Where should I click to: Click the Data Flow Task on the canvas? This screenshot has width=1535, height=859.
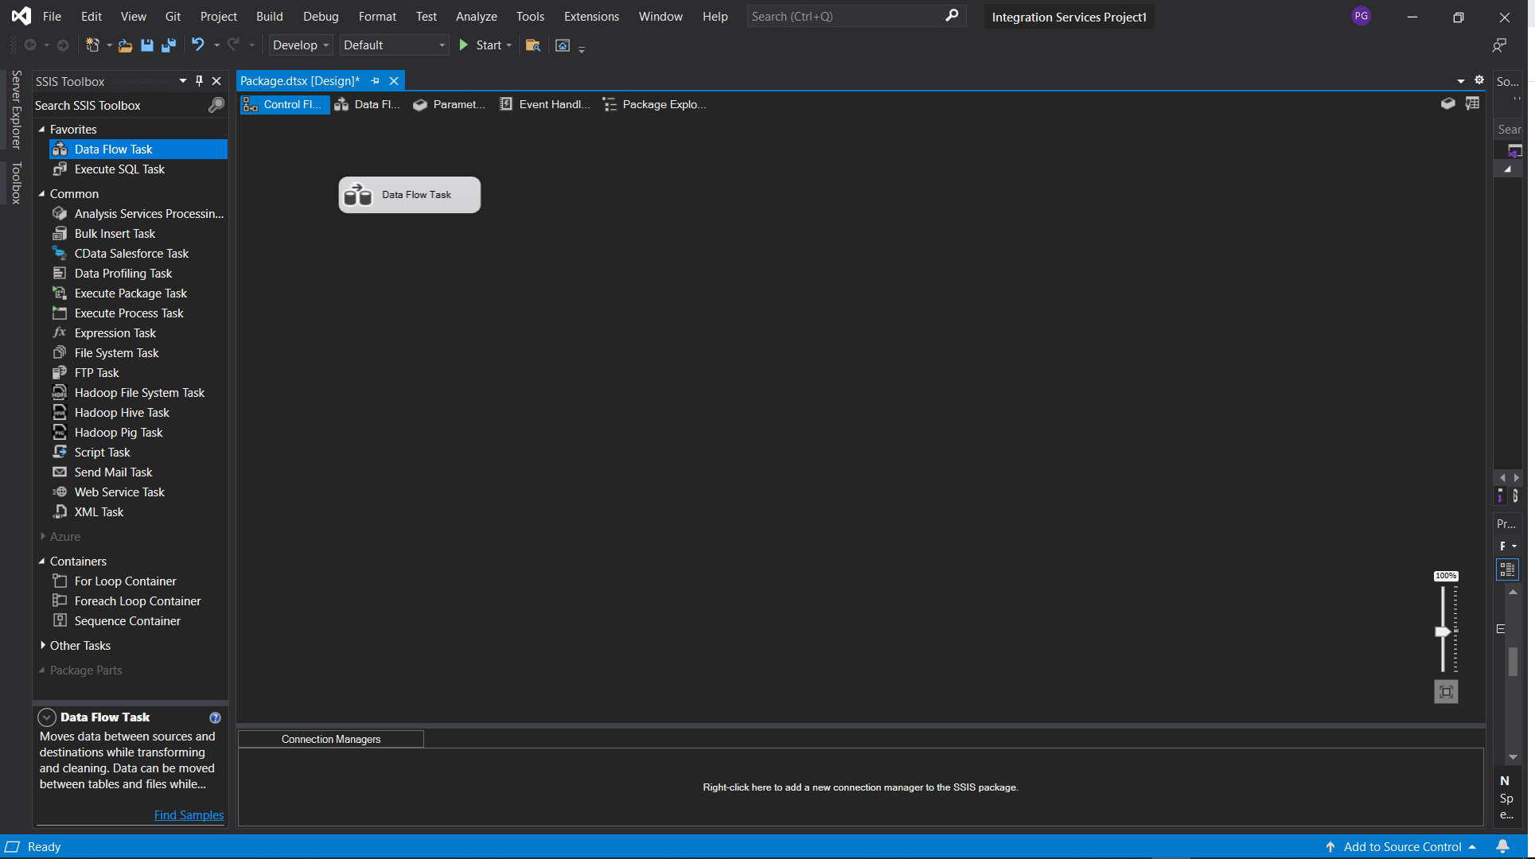point(409,195)
